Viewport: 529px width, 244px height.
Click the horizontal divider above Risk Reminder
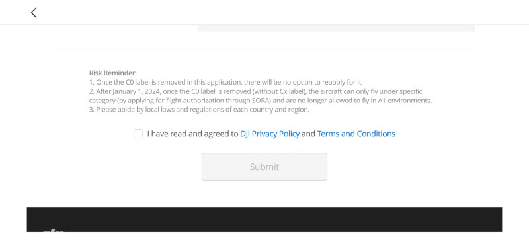tap(264, 50)
